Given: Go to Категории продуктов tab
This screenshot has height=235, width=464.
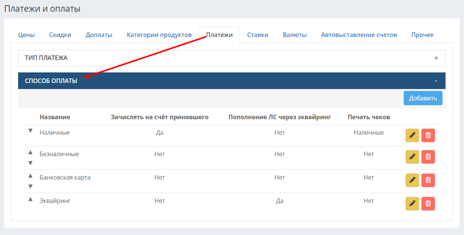Looking at the screenshot, I should tap(159, 35).
